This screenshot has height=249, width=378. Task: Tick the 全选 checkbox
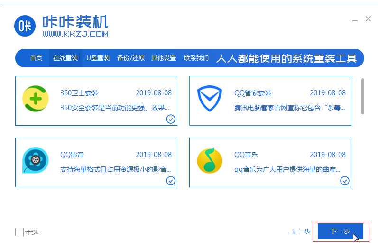pos(19,232)
